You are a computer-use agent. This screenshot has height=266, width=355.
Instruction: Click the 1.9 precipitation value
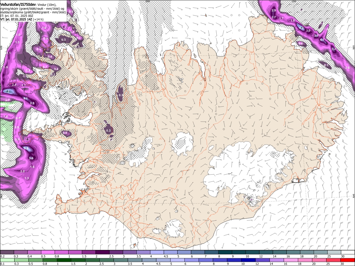(6, 67)
